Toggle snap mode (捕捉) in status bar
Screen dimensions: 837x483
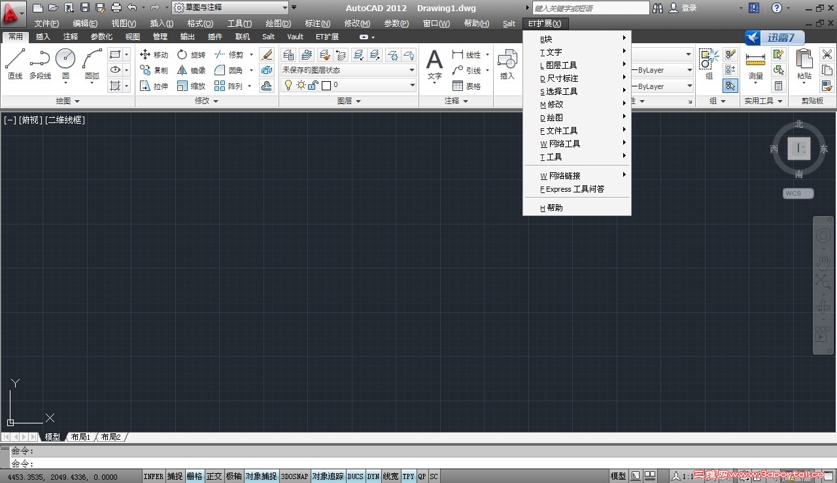tap(175, 476)
